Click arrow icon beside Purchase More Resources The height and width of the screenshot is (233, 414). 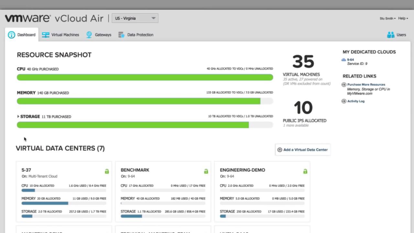(x=344, y=84)
